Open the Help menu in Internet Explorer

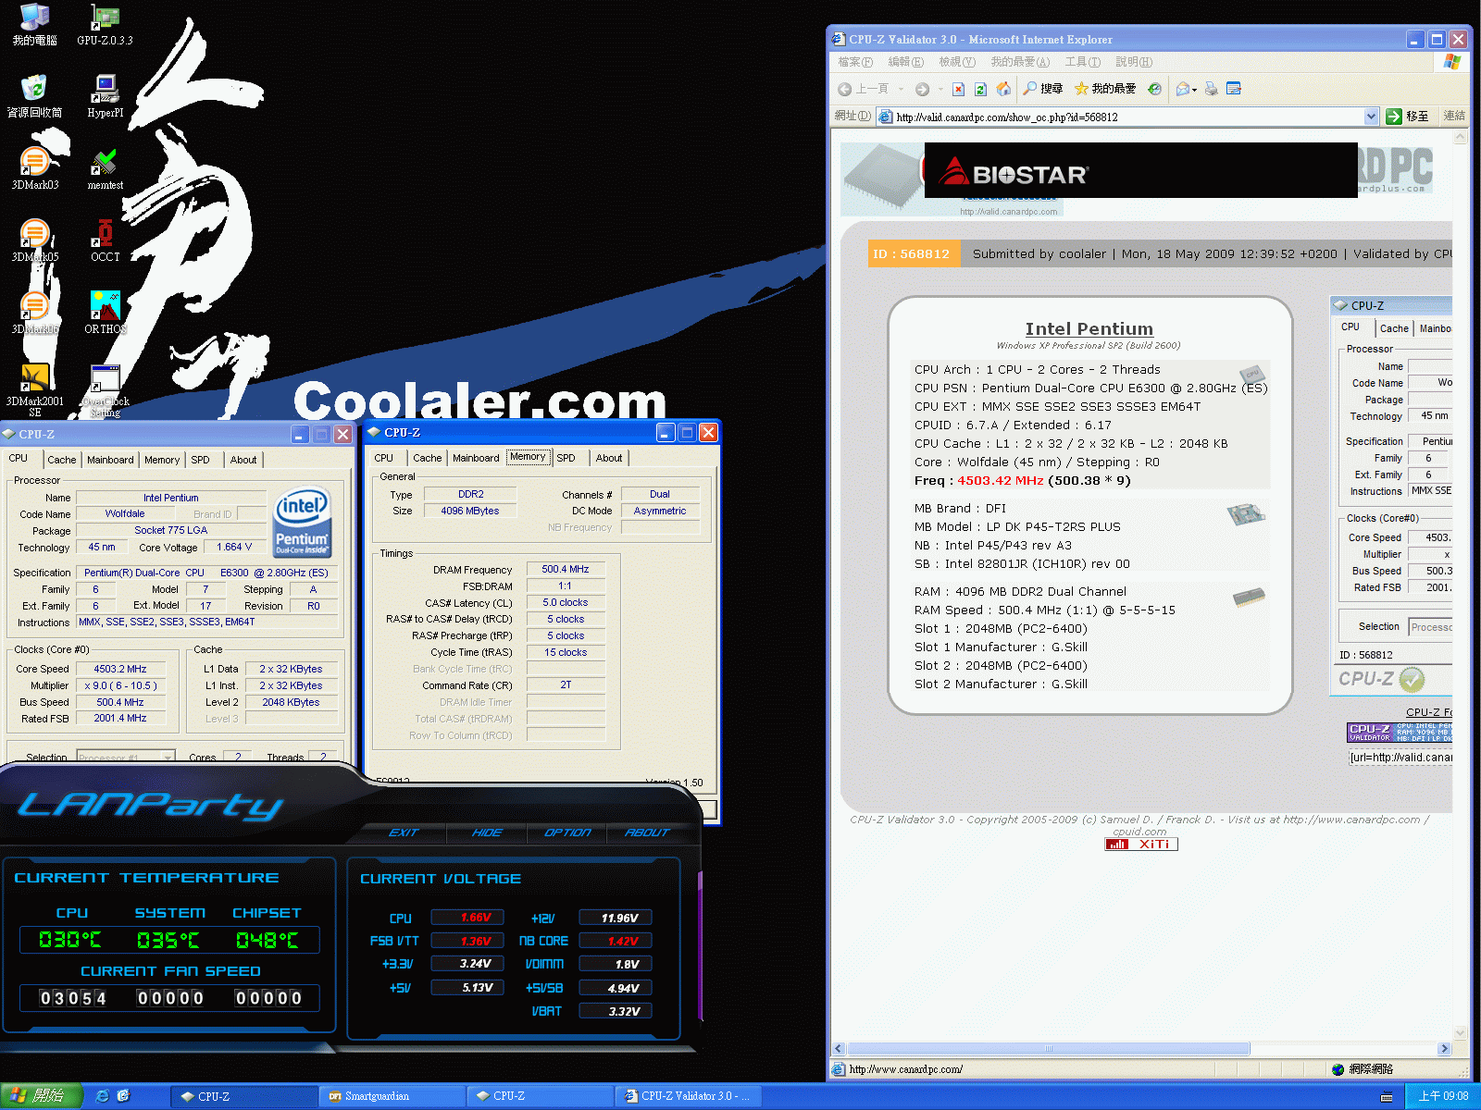pyautogui.click(x=1133, y=62)
